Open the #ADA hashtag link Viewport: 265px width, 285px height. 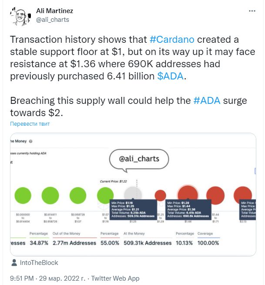coord(207,100)
